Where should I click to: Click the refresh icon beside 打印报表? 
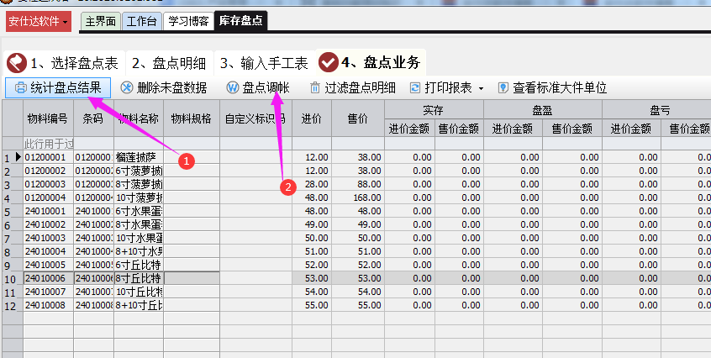pyautogui.click(x=415, y=87)
